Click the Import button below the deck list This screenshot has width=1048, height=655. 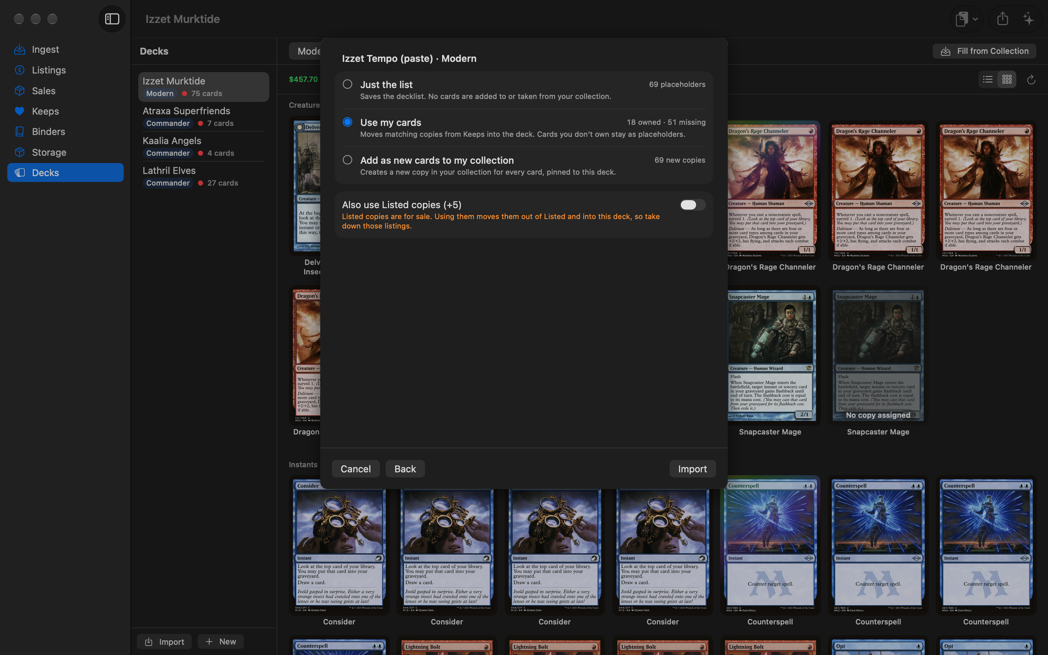tap(164, 642)
